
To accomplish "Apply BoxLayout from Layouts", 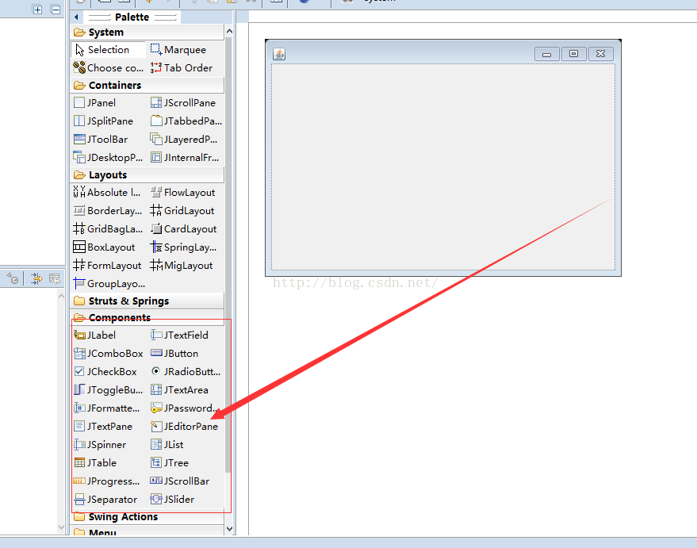I will pos(104,247).
